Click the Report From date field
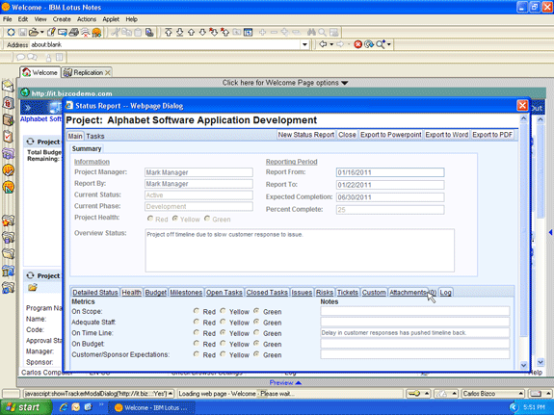The width and height of the screenshot is (554, 415). tap(390, 172)
